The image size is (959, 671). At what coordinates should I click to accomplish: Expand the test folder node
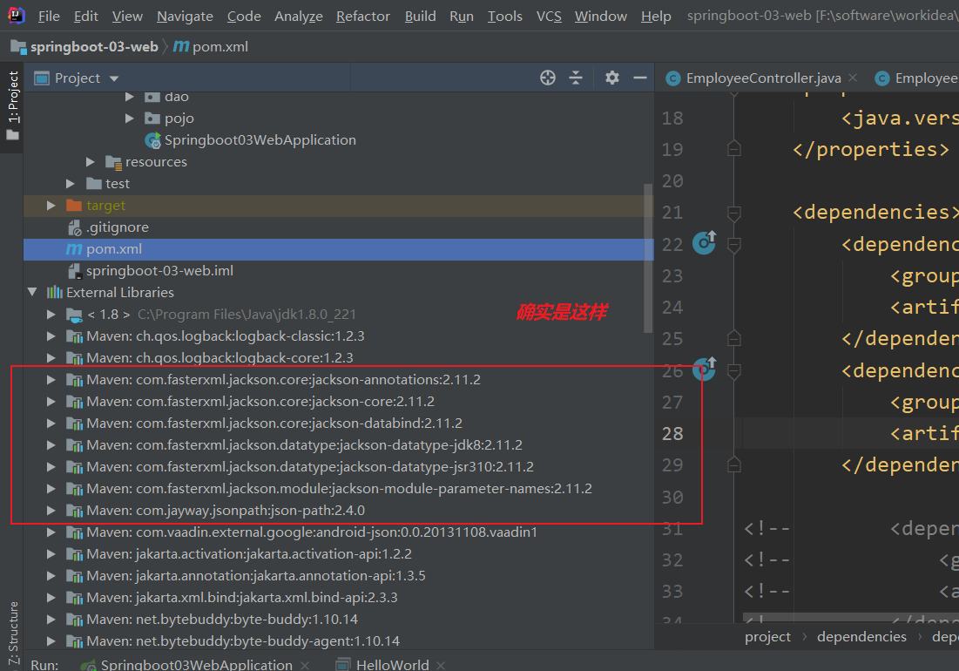pyautogui.click(x=71, y=184)
